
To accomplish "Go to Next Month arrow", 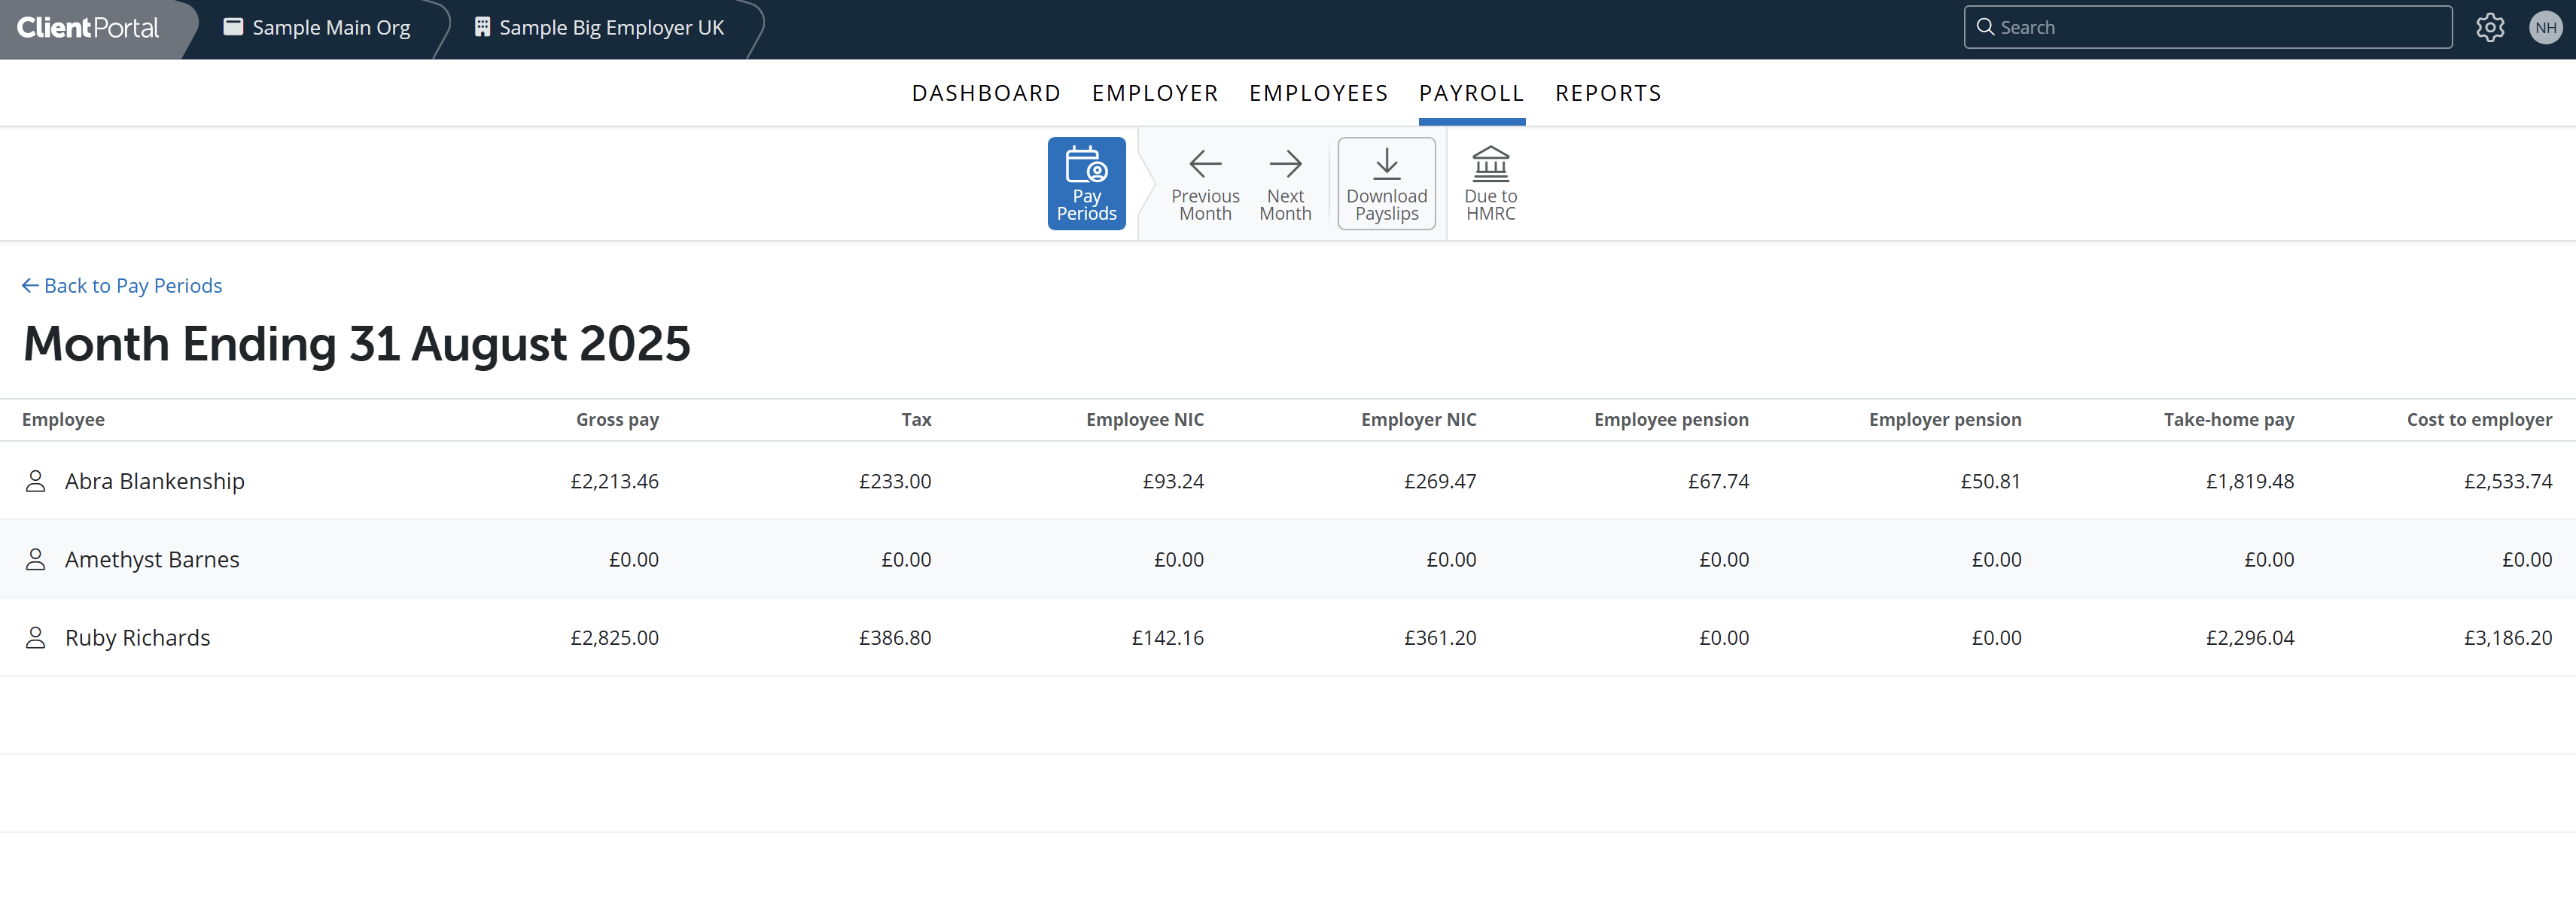I will [1285, 164].
